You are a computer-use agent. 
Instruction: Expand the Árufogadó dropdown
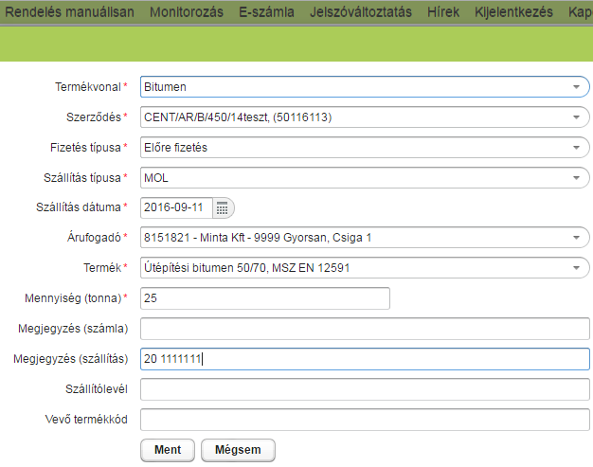pos(365,238)
